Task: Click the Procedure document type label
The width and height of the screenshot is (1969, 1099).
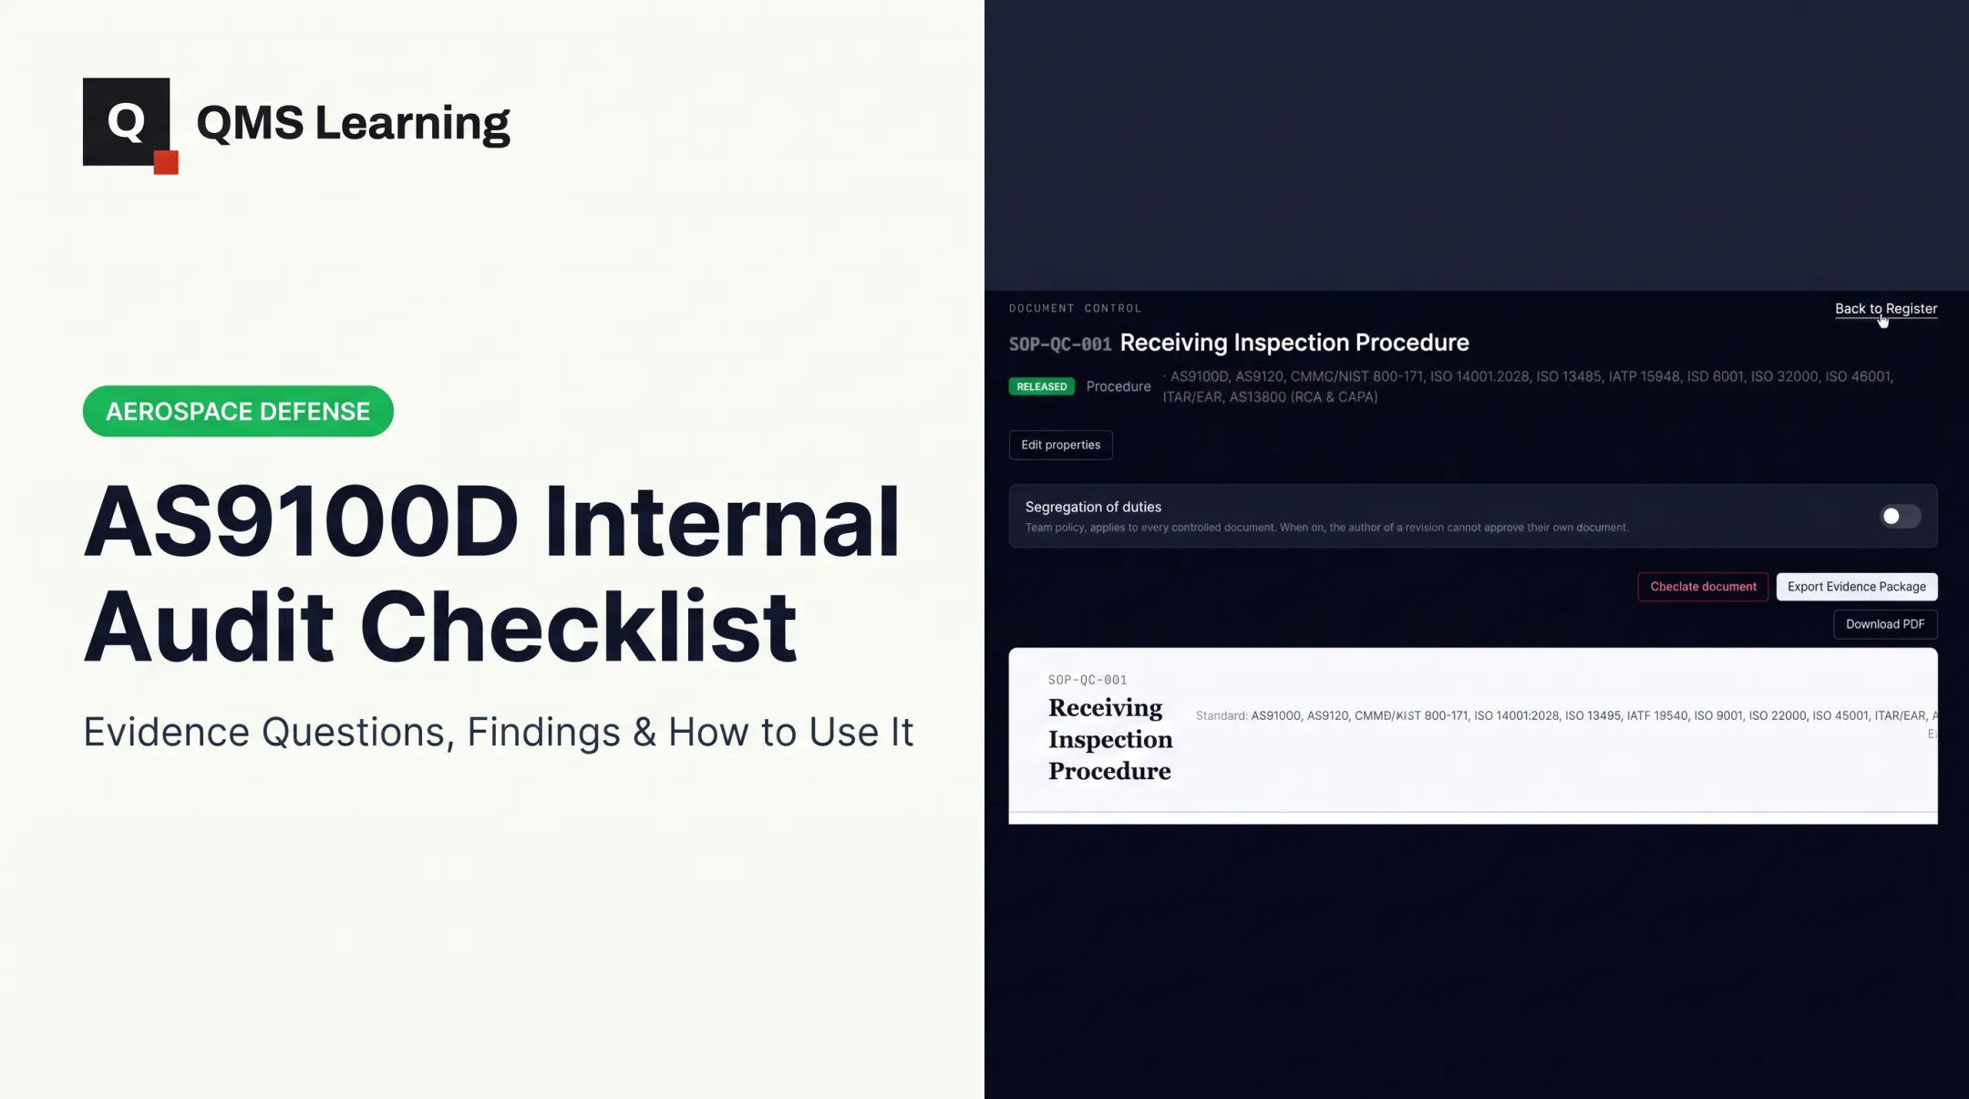Action: click(1119, 386)
